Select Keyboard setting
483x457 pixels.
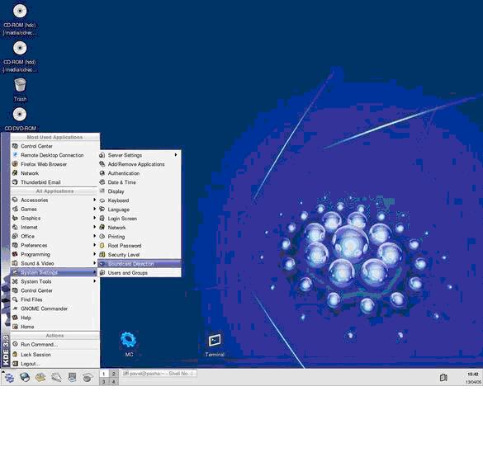click(x=140, y=200)
